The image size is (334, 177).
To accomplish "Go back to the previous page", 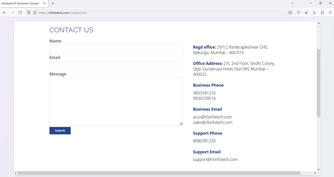I will pyautogui.click(x=4, y=13).
